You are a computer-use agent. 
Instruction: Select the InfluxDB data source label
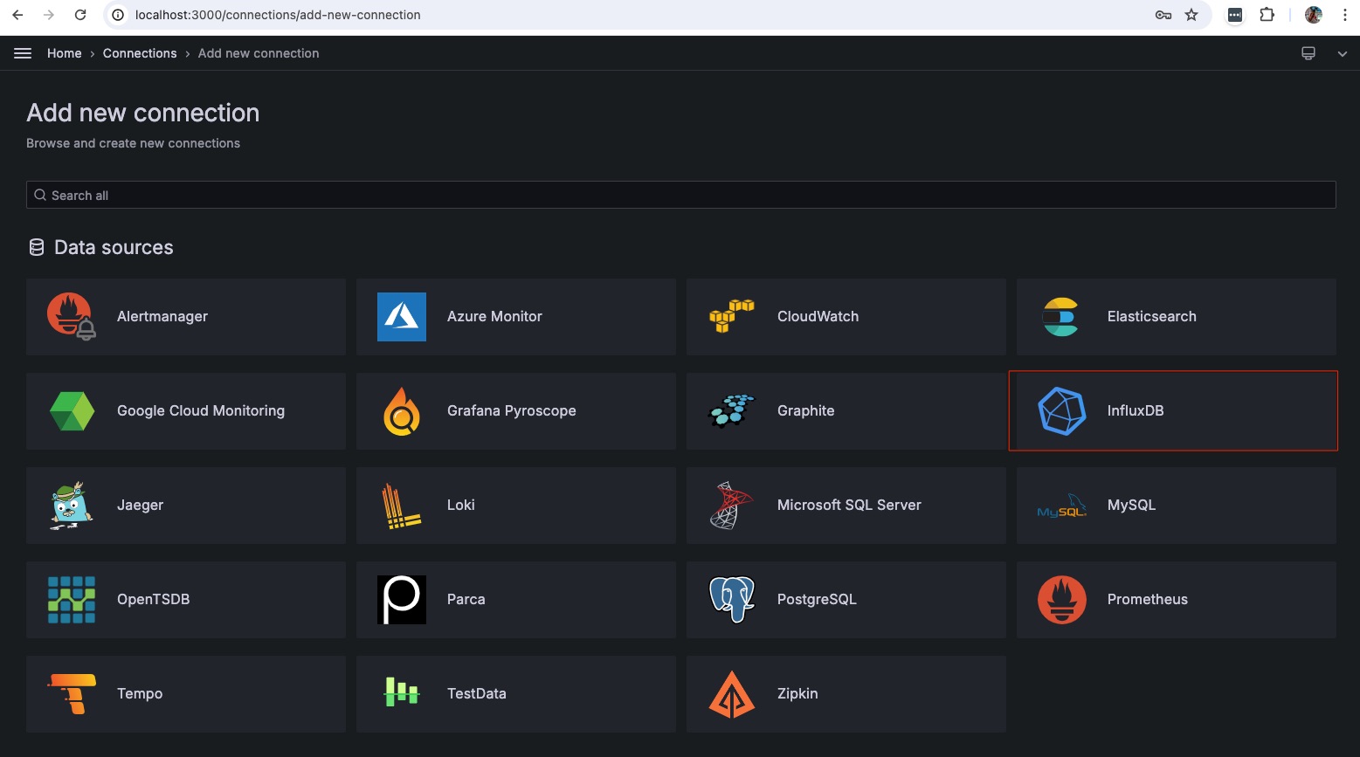[x=1136, y=411]
